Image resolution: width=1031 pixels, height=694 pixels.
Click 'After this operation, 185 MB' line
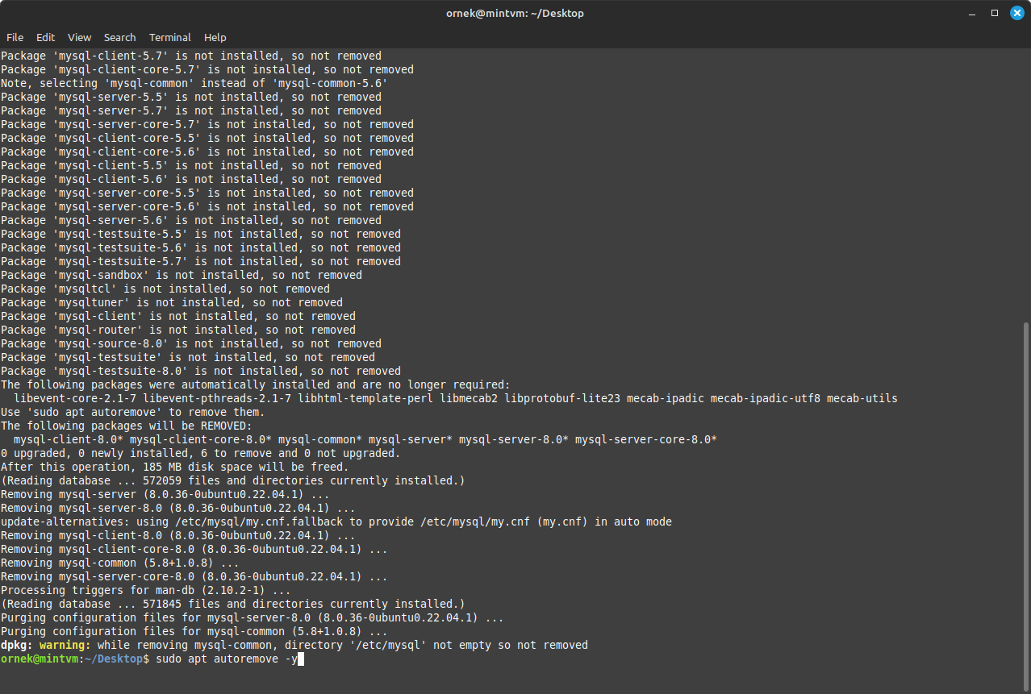[x=175, y=468]
